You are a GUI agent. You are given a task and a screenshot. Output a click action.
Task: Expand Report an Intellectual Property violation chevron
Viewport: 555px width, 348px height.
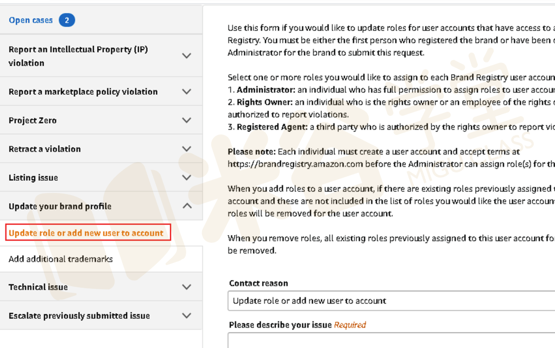point(187,56)
